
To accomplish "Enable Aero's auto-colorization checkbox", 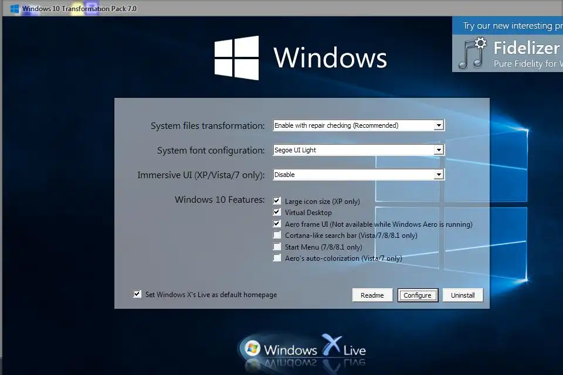I will [277, 258].
